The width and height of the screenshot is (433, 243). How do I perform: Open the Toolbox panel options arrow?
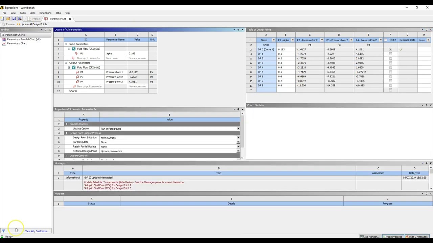coord(42,30)
